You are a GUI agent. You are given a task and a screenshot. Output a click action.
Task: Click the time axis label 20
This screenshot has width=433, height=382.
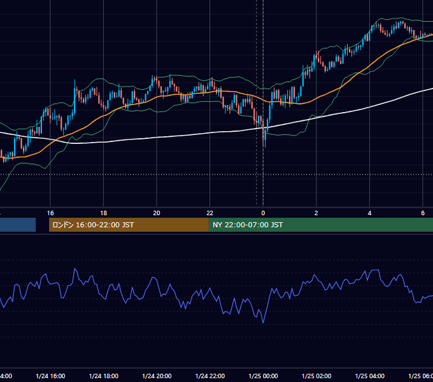tap(157, 213)
